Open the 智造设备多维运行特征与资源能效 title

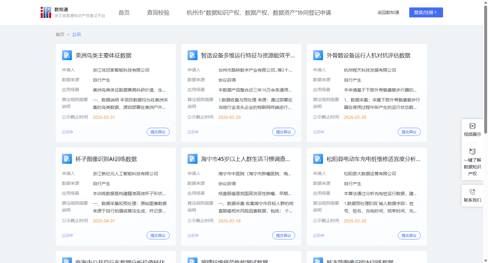[x=248, y=56]
